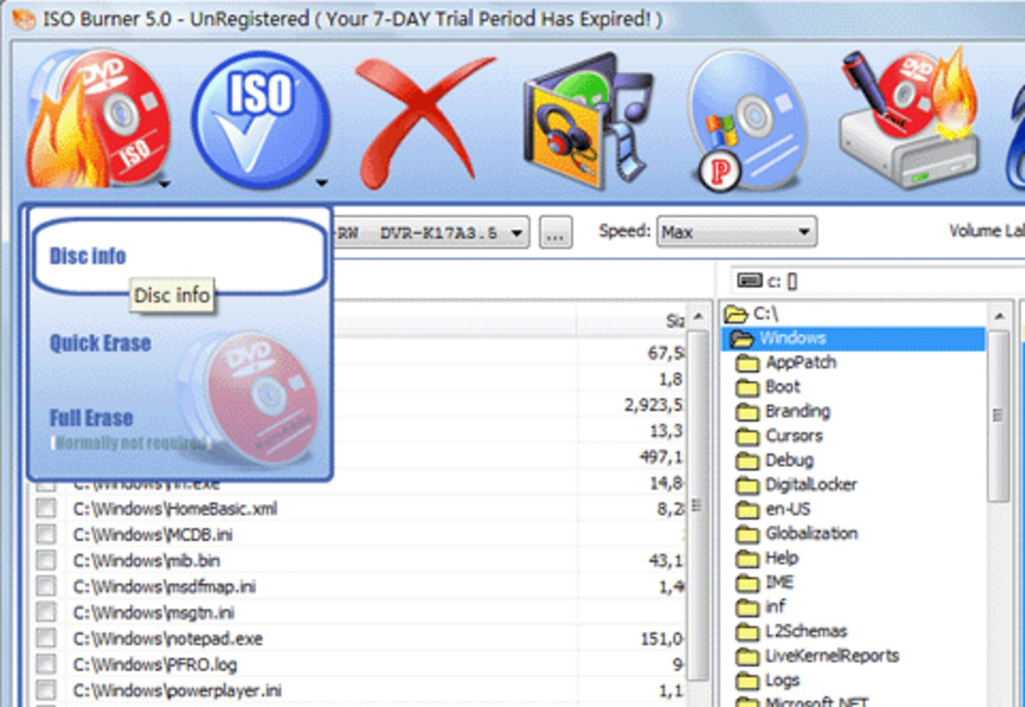Select the C:\Windows\HomeBasic.xml file path

pyautogui.click(x=175, y=509)
